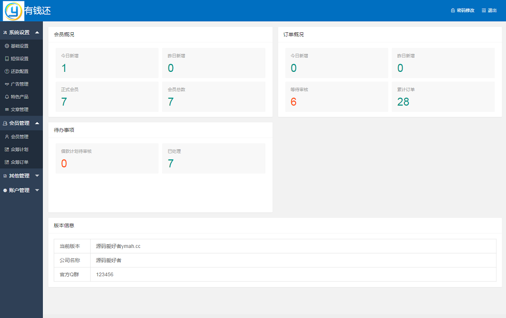Click the 密码修改 link in header
The height and width of the screenshot is (318, 506).
tap(465, 10)
